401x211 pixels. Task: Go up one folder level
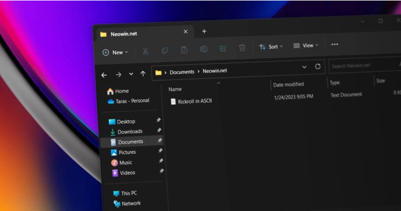[x=143, y=74]
